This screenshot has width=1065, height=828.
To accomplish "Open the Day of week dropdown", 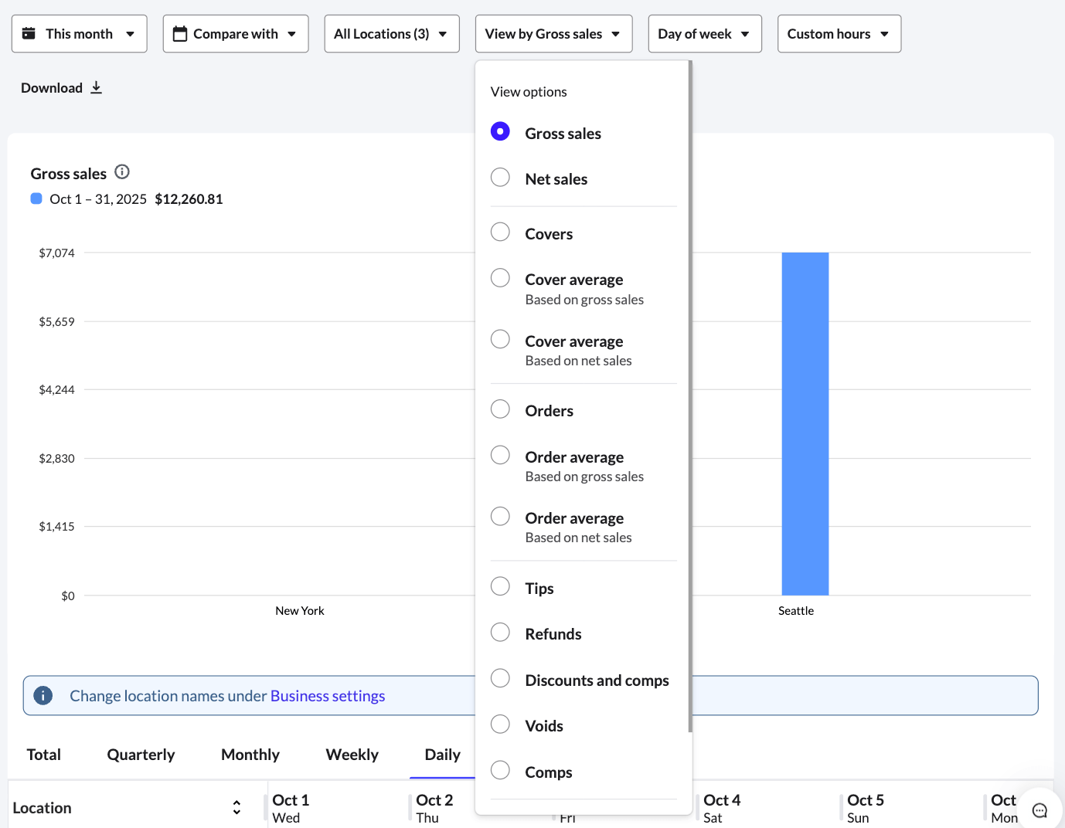I will (x=704, y=33).
